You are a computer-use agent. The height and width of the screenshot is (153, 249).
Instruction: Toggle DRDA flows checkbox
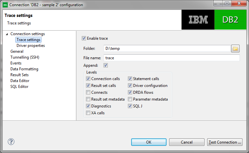click(130, 92)
